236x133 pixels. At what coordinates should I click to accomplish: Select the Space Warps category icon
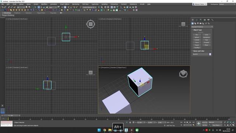point(206,23)
